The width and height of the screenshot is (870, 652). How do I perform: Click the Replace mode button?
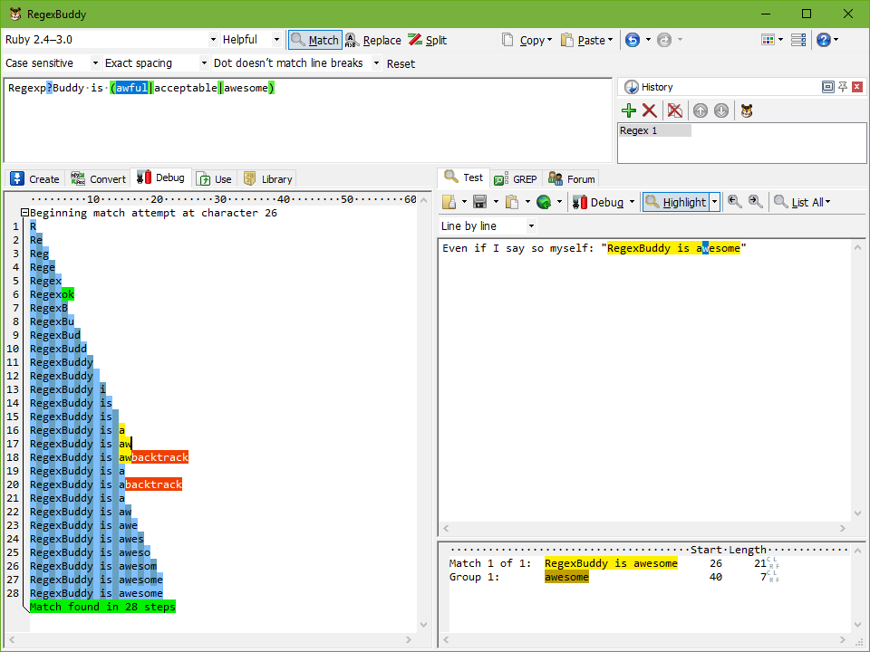click(373, 40)
